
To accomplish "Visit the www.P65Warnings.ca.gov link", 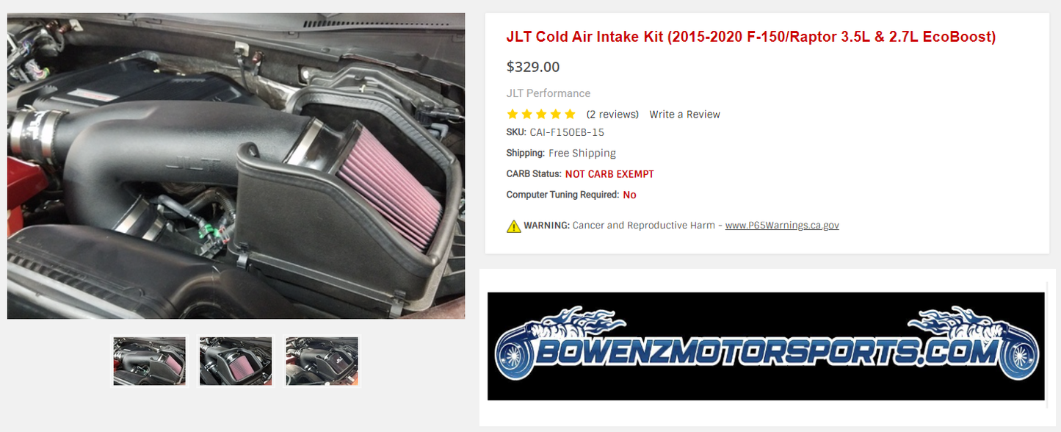I will [x=782, y=226].
